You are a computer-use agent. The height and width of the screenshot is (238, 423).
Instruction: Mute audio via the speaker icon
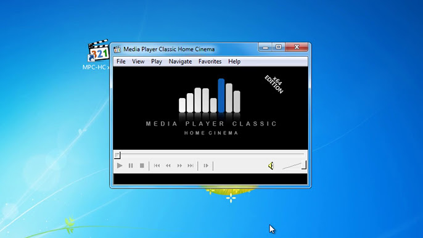tap(271, 166)
